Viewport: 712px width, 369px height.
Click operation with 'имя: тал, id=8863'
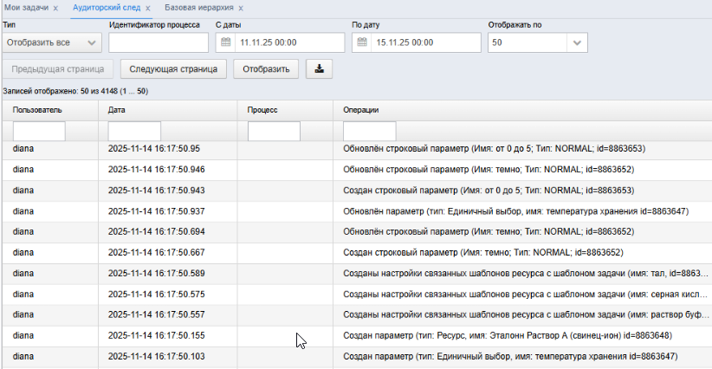tap(526, 273)
